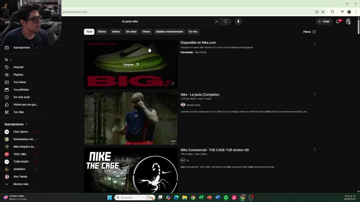Open File Explorer from the taskbar

coord(184,198)
